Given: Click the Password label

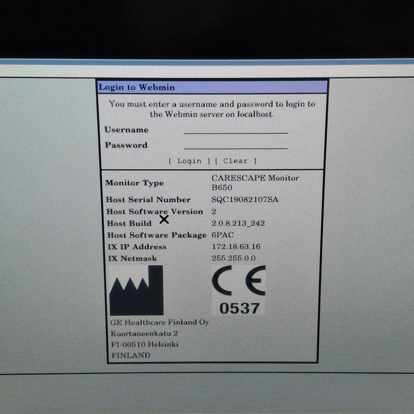Looking at the screenshot, I should [126, 145].
